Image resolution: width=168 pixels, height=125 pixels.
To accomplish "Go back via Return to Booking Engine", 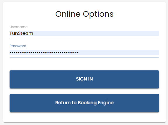I will 84,103.
